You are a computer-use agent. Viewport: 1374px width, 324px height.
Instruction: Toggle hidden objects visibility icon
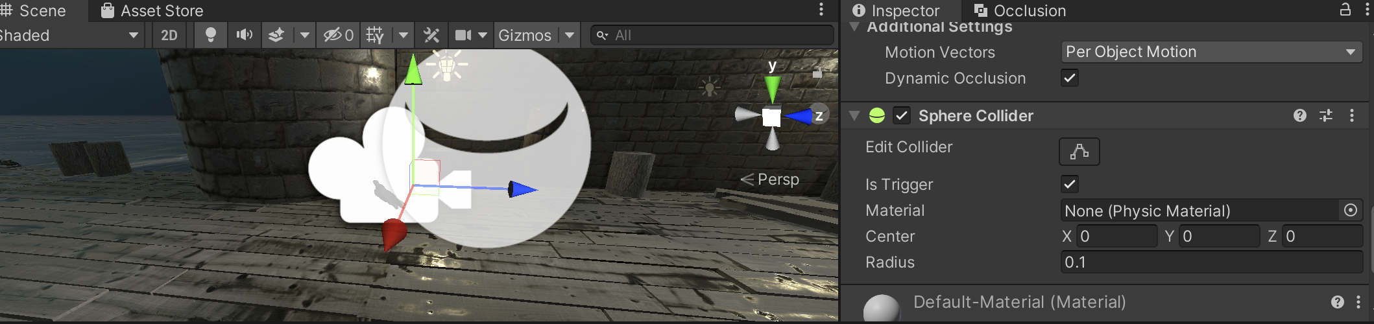click(339, 35)
